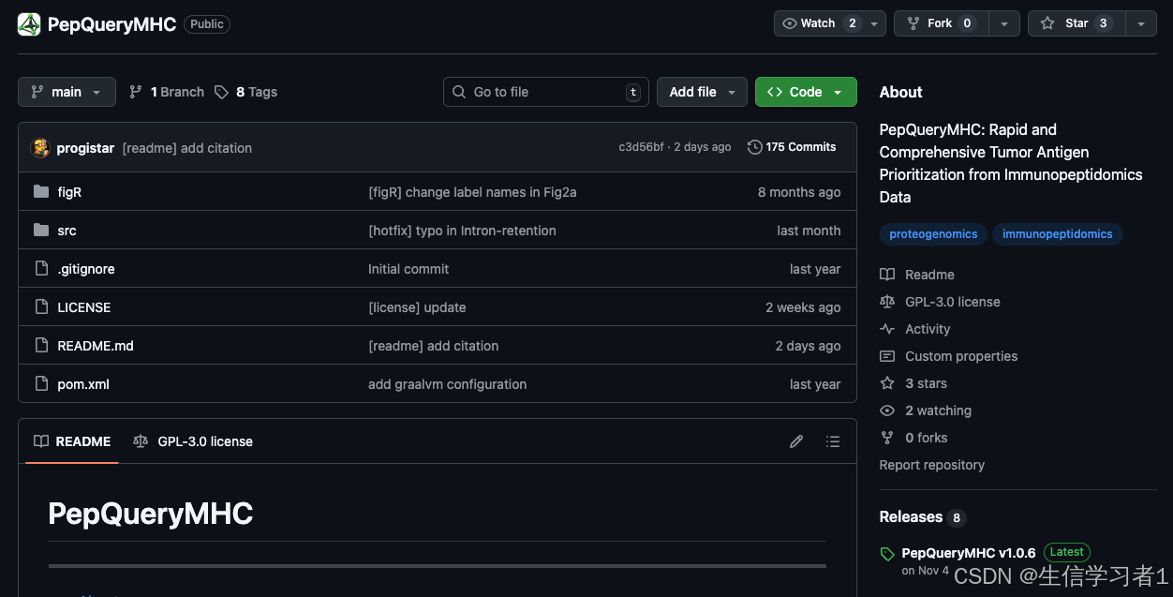1173x597 pixels.
Task: Open the PepQueryMHC v1.0.6 release link
Action: (x=969, y=553)
